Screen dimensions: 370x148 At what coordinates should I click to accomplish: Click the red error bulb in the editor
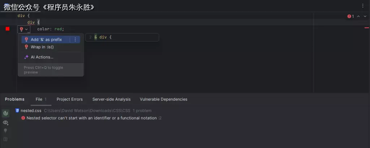21,29
